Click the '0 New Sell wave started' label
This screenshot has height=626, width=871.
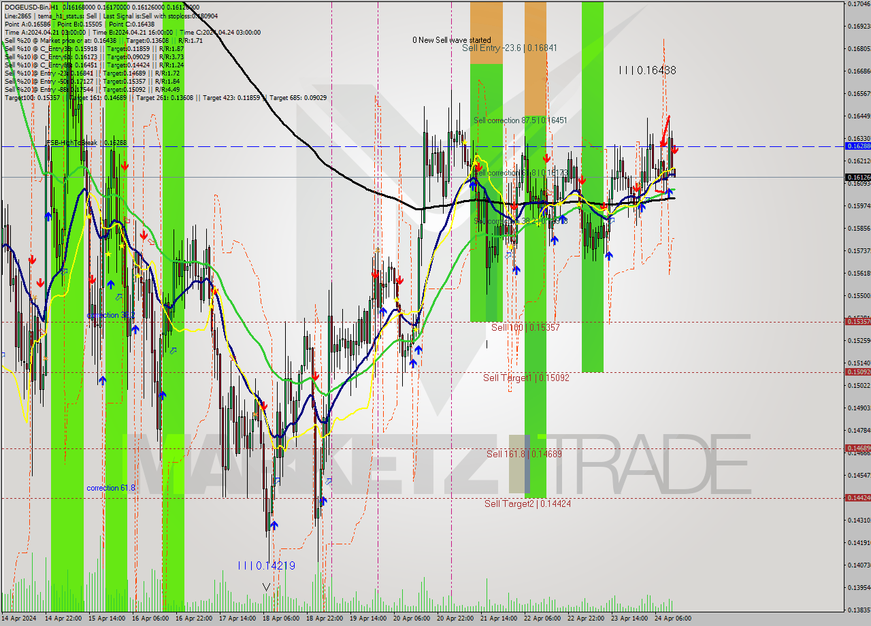tap(452, 40)
